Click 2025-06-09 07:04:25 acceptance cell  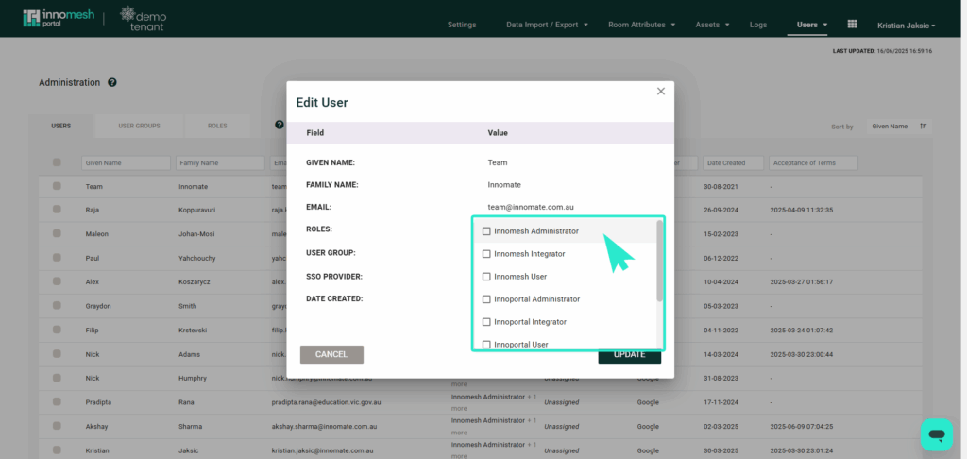(x=802, y=426)
